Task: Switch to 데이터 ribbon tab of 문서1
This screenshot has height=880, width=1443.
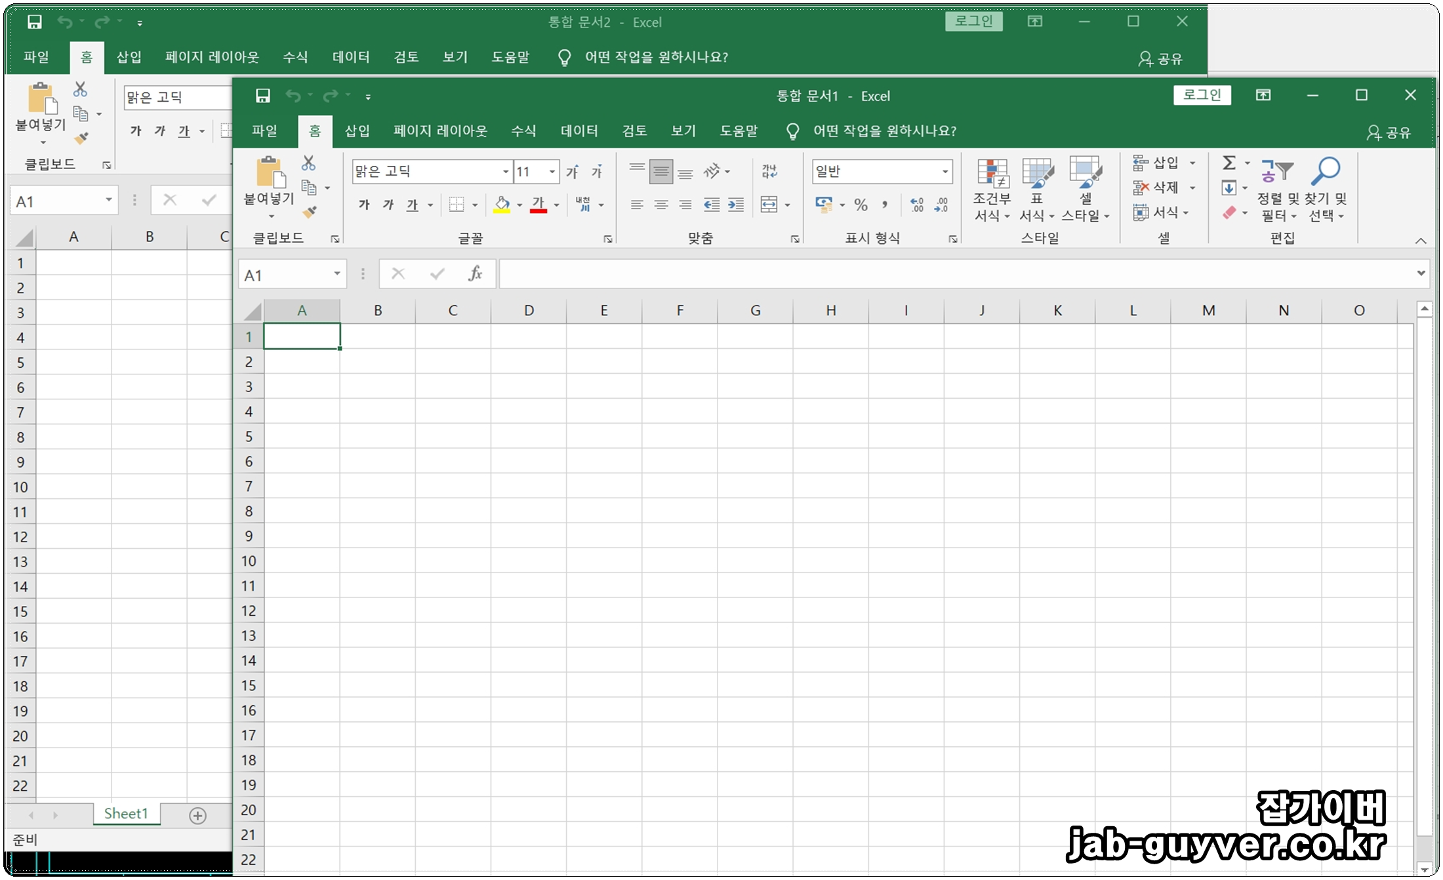Action: click(x=579, y=131)
